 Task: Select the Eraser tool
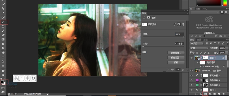[x=3, y=35]
